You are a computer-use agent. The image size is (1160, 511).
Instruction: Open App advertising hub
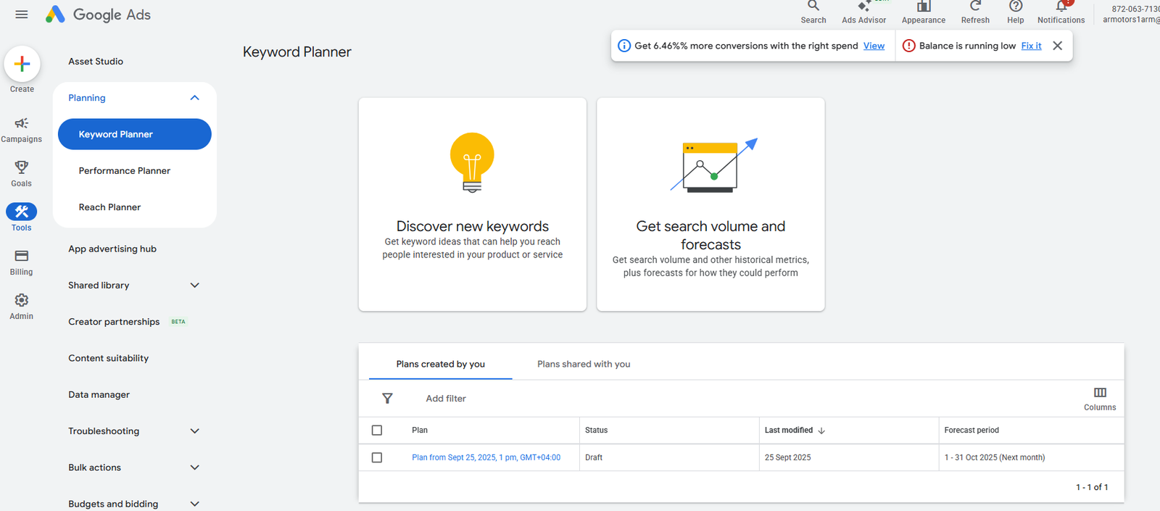112,249
